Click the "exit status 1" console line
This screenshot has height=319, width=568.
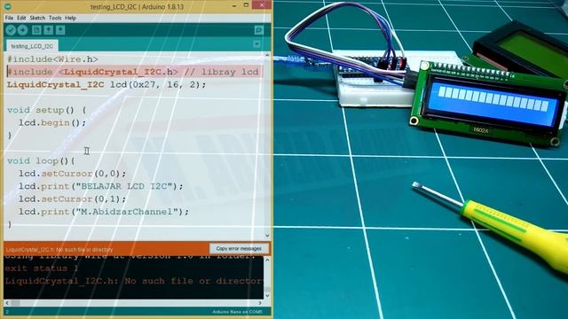click(x=42, y=268)
